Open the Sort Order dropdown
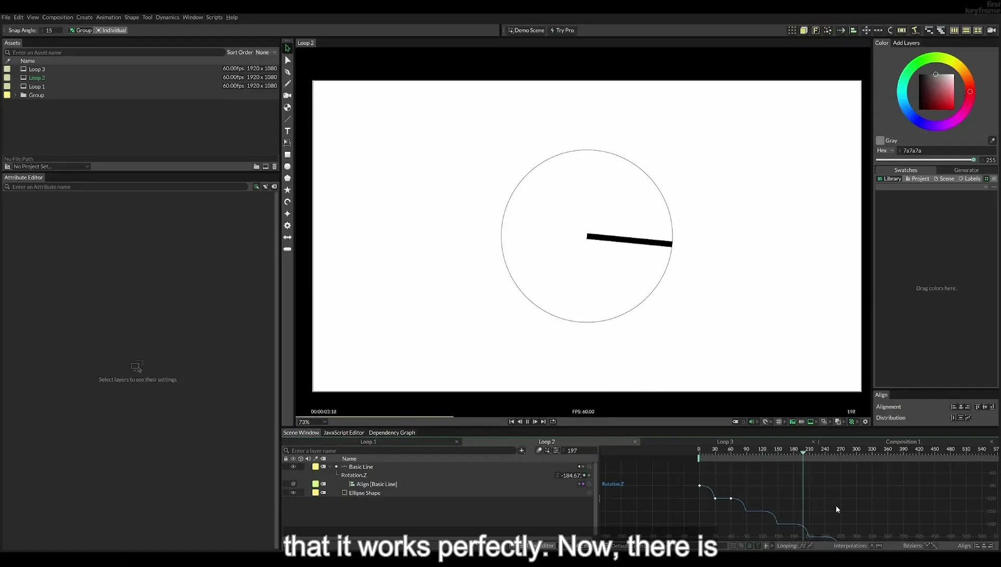The width and height of the screenshot is (1001, 567). (266, 52)
